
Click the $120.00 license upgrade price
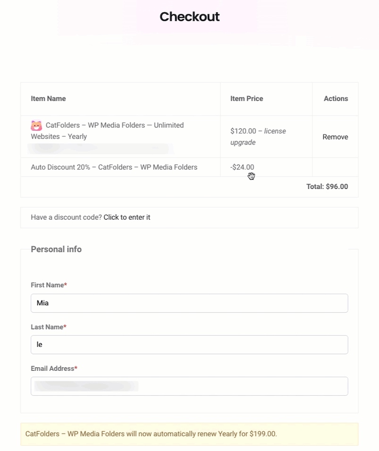coord(258,136)
